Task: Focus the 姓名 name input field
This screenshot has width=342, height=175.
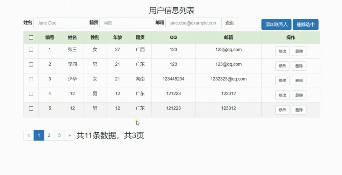Action: 60,23
